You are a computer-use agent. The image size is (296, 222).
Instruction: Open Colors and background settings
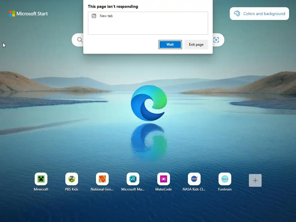pyautogui.click(x=259, y=14)
